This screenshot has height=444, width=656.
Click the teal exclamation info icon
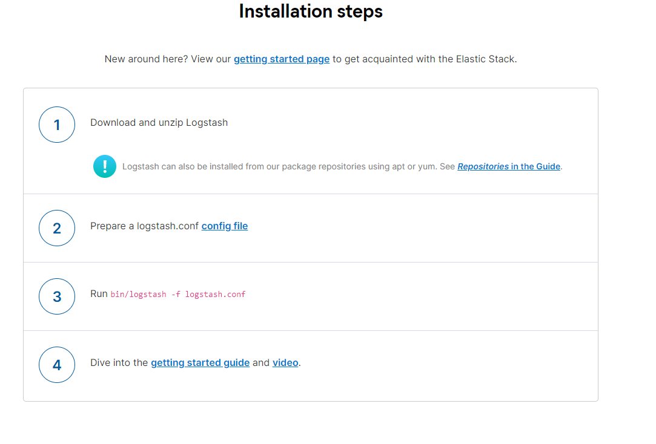[105, 166]
